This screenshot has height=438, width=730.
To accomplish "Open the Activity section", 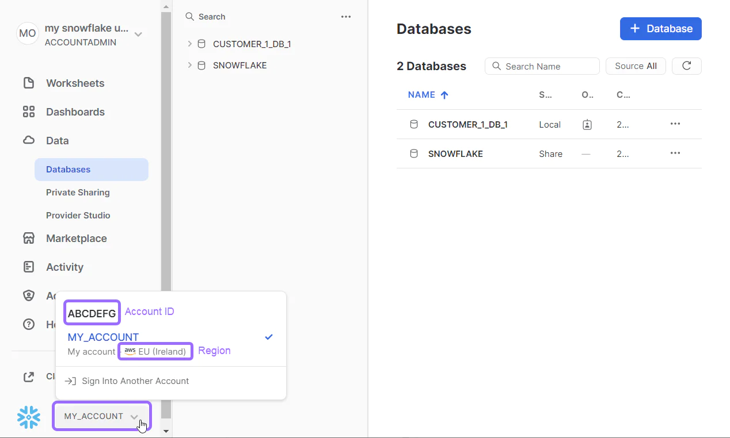I will point(64,267).
